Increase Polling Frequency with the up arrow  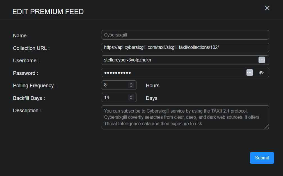pos(131,84)
